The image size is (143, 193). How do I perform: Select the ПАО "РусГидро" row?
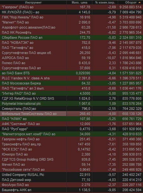tap(71, 129)
